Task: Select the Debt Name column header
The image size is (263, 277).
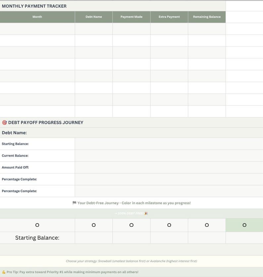Action: tap(94, 17)
